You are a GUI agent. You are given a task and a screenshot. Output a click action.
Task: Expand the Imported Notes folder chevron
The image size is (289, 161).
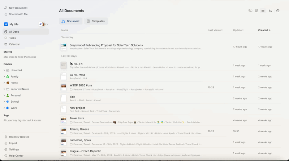pos(4,89)
